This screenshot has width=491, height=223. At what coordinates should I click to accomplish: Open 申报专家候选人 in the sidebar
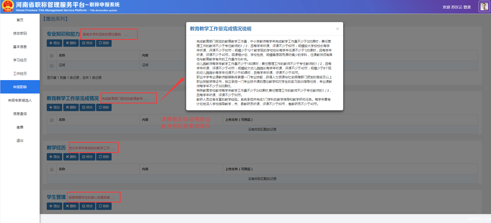tap(20, 100)
